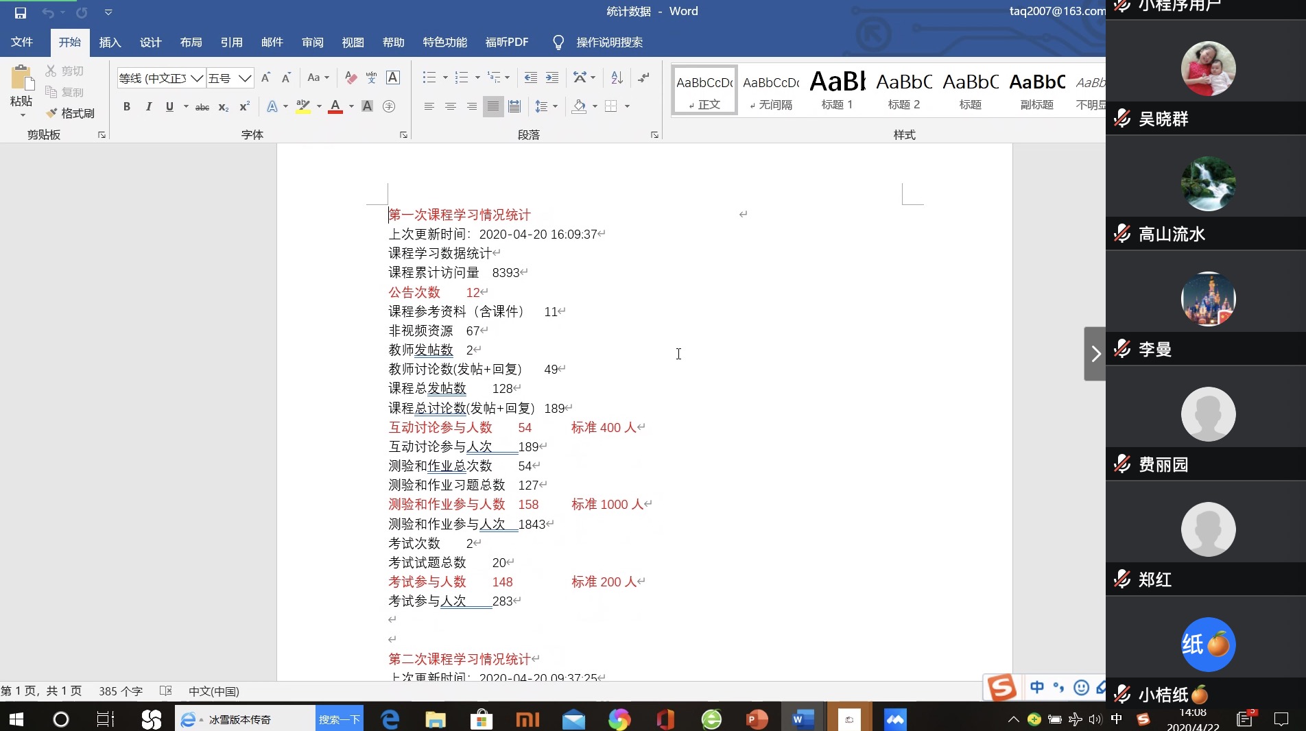Open the font size dropdown
This screenshot has height=731, width=1306.
(x=245, y=78)
